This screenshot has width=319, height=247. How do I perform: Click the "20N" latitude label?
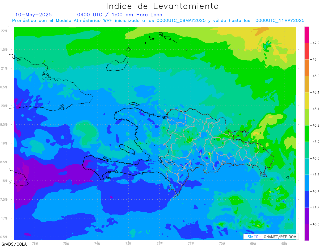point(4,106)
